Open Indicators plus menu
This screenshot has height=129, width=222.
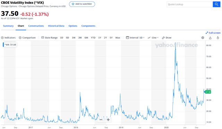(x=8, y=38)
